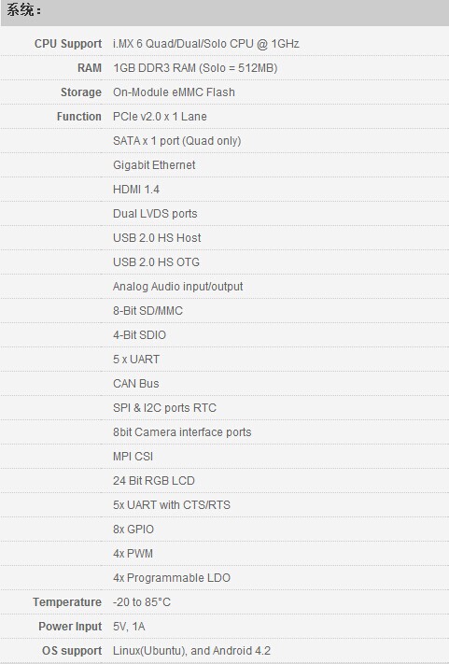Click the Storage row label
This screenshot has height=664, width=449.
(81, 92)
